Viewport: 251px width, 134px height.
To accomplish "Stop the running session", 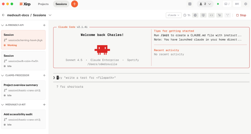I will pyautogui.click(x=241, y=15).
